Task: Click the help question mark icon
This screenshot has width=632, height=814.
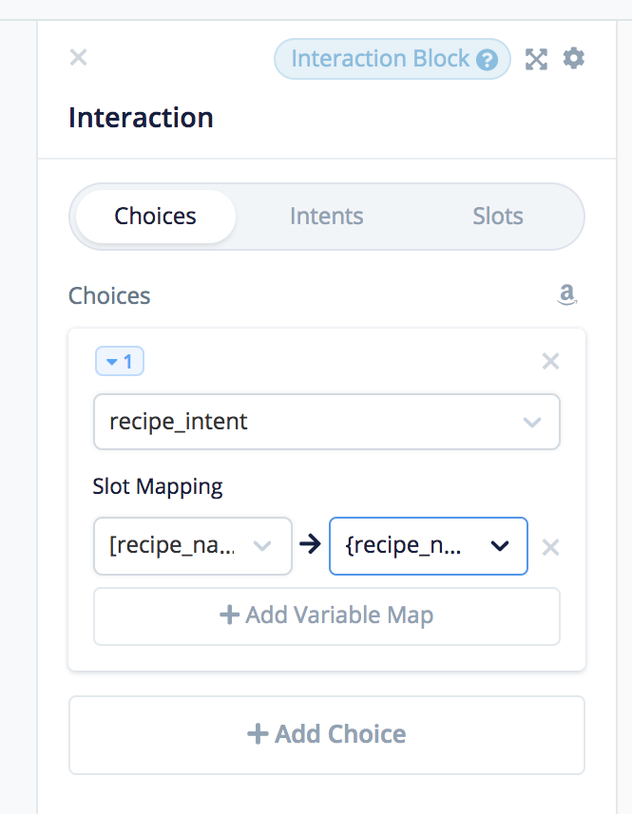Action: (488, 60)
